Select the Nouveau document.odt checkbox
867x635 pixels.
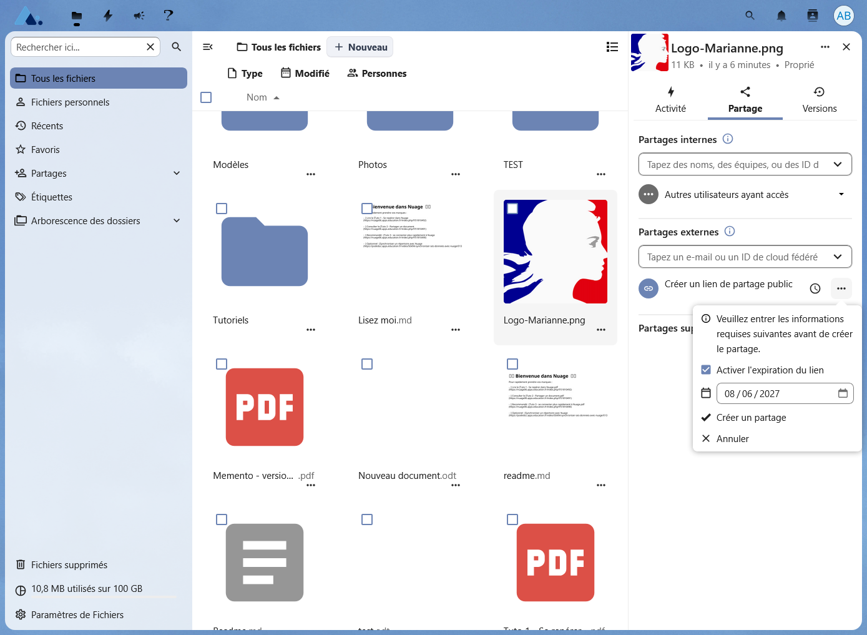coord(367,364)
